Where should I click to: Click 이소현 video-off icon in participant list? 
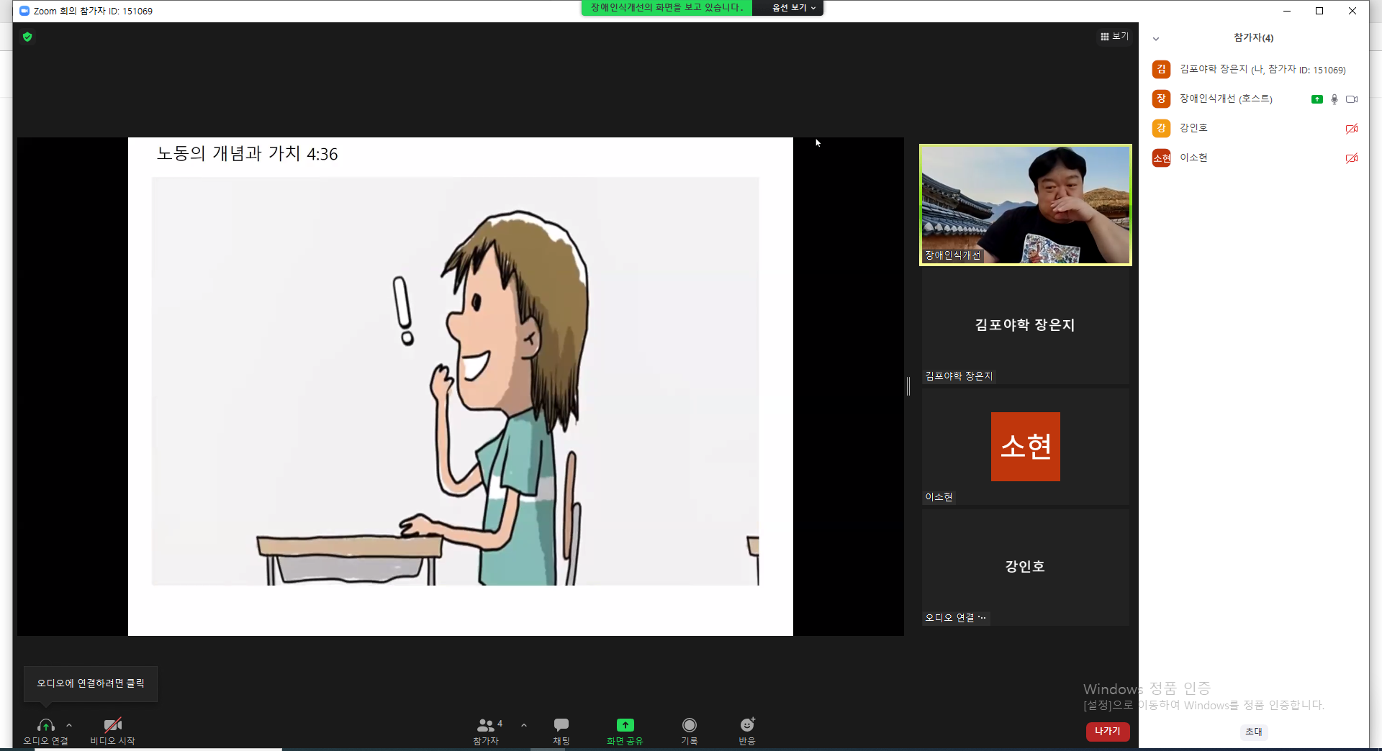pyautogui.click(x=1352, y=158)
